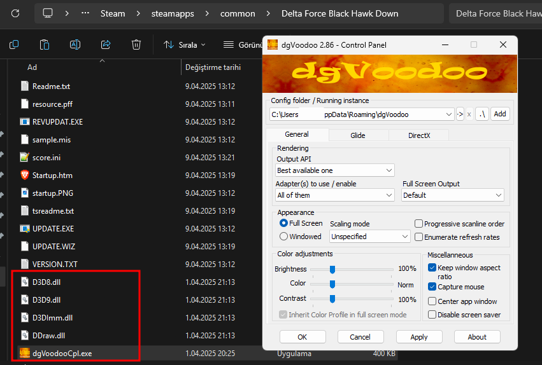Click the Paste icon in Explorer toolbar
The height and width of the screenshot is (365, 542).
click(45, 45)
